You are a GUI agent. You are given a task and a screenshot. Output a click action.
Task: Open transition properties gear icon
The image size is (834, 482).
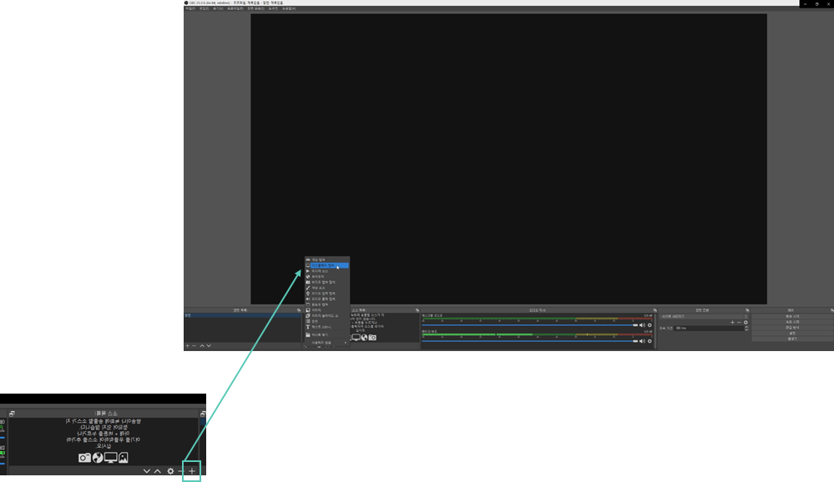pos(746,323)
